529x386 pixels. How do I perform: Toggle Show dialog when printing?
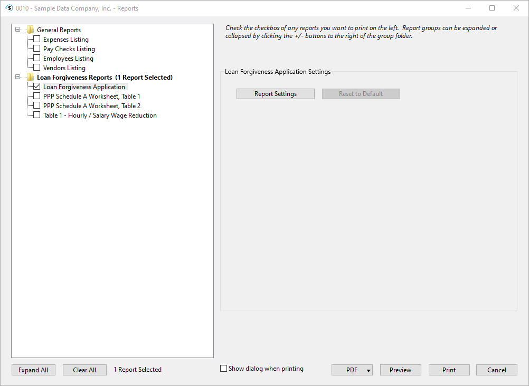pos(224,369)
